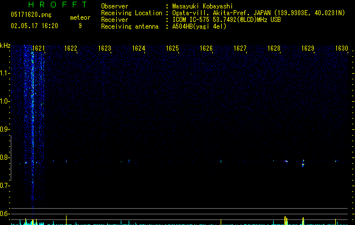
Task: Click the meteor count label
Action: tap(80, 17)
